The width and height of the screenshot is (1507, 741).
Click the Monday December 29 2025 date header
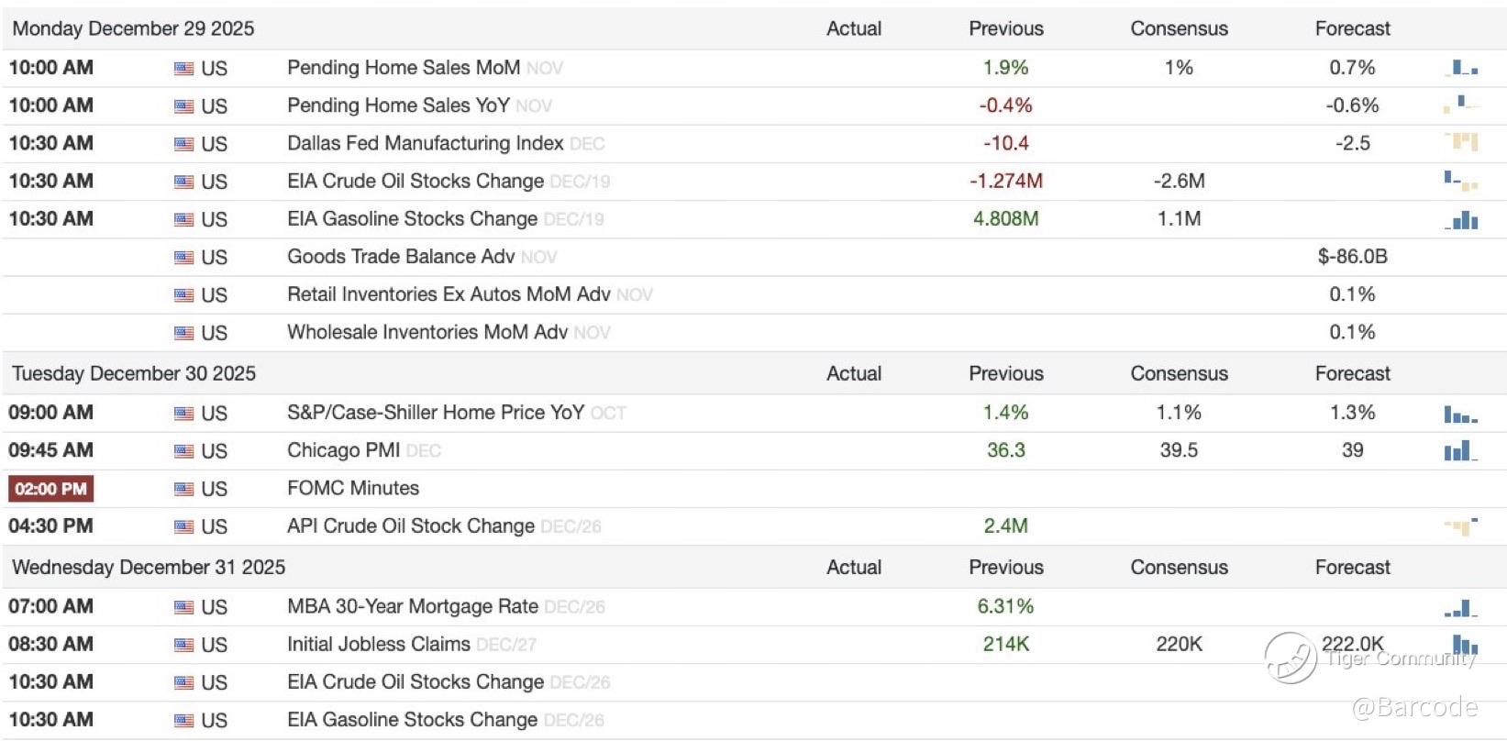point(133,28)
